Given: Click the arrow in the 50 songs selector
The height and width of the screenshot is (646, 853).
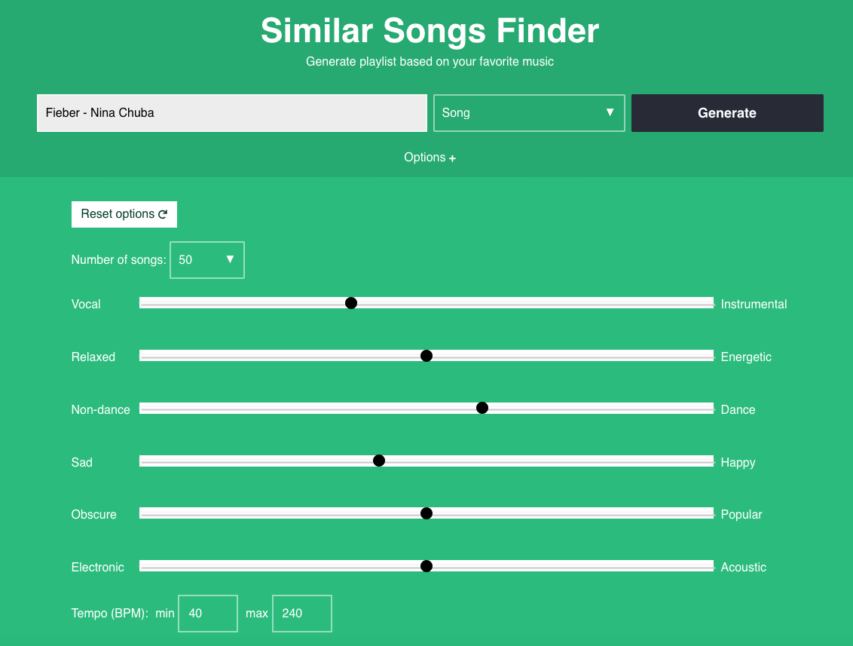Looking at the screenshot, I should coord(230,259).
